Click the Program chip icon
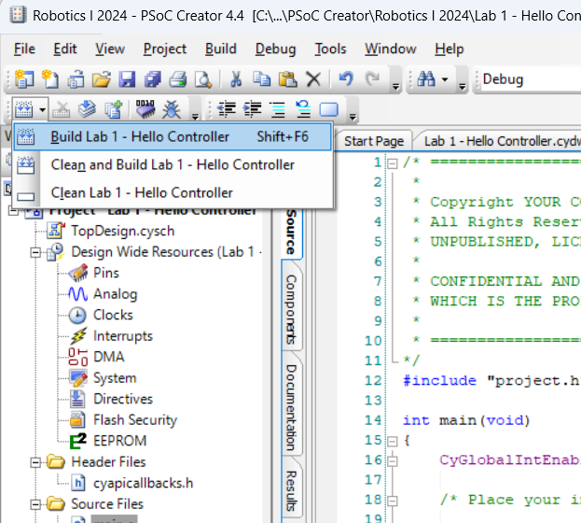This screenshot has width=581, height=523. tap(145, 109)
